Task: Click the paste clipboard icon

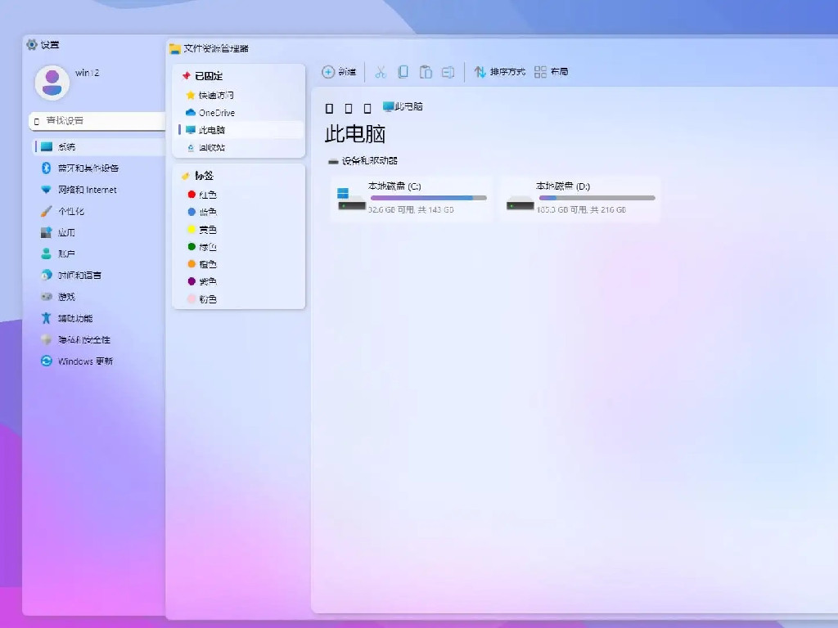Action: click(426, 72)
